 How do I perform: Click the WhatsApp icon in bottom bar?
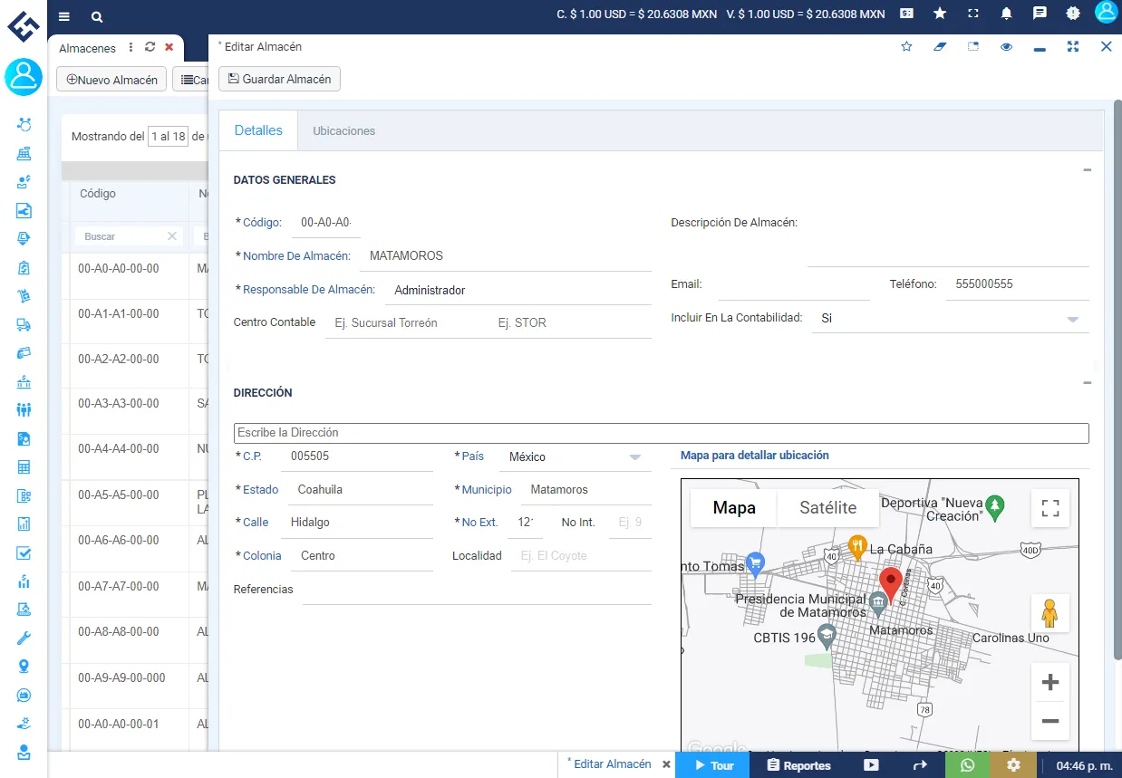pos(967,765)
